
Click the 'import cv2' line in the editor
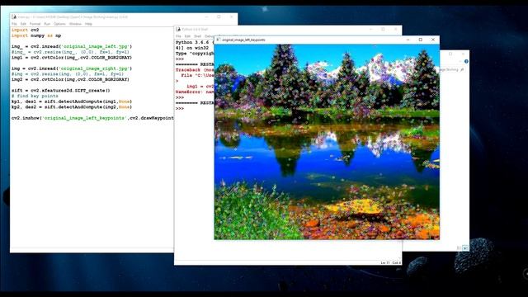[26, 30]
